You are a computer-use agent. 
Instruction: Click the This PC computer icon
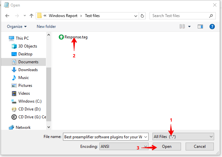[x=11, y=38]
